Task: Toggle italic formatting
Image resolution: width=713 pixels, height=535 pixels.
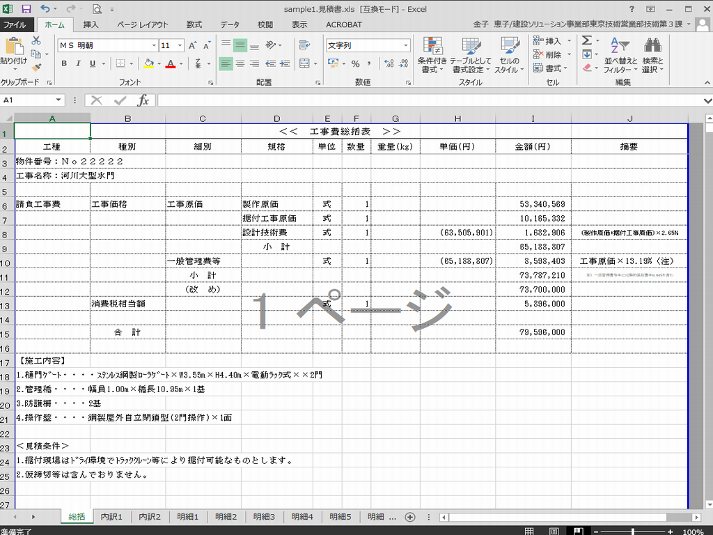Action: point(78,63)
